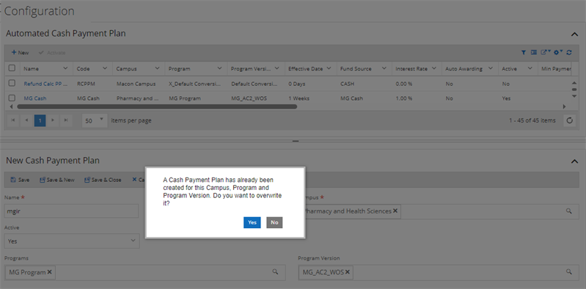586x289 pixels.
Task: Open the Active Yes dropdown
Action: [x=72, y=241]
